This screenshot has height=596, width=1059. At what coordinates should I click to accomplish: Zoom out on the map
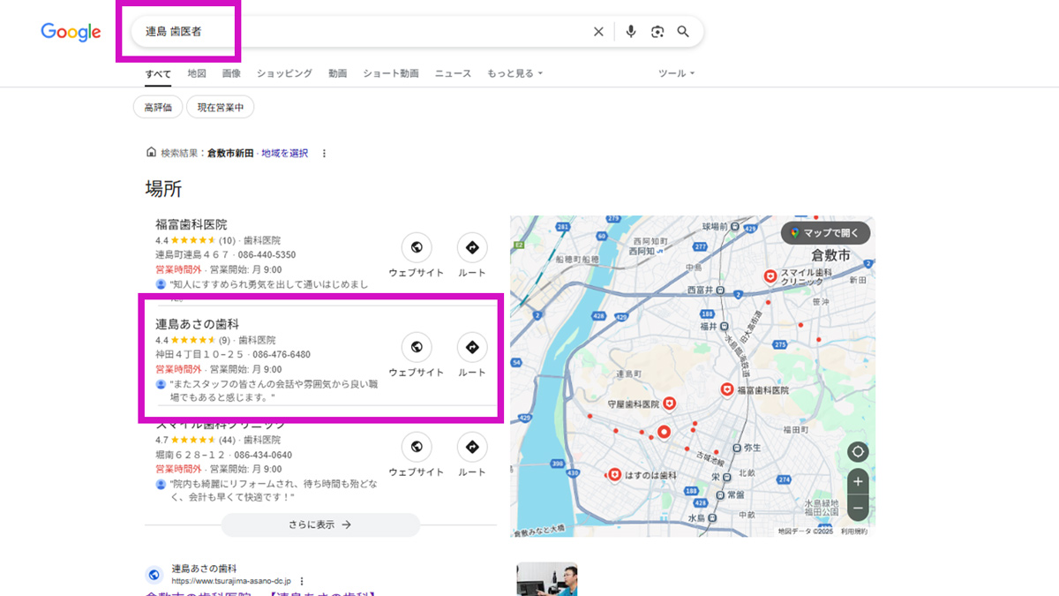[x=857, y=509]
